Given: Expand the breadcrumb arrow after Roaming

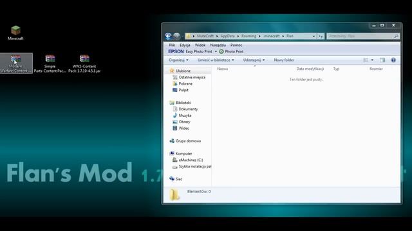Looking at the screenshot, I should 259,36.
